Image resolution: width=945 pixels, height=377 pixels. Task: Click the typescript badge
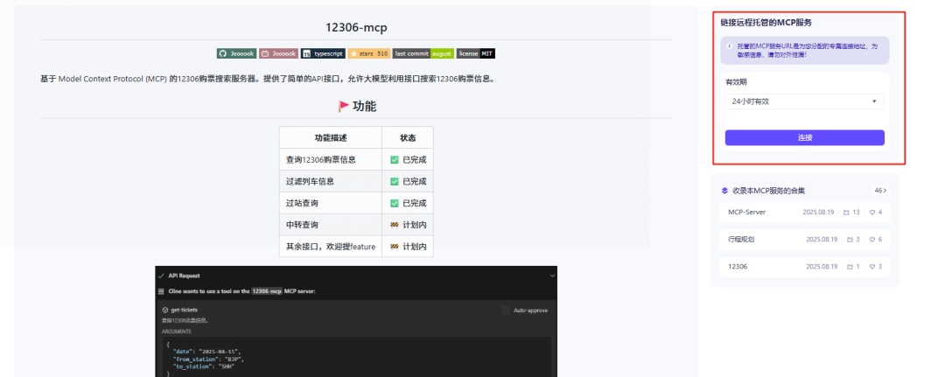tap(323, 53)
